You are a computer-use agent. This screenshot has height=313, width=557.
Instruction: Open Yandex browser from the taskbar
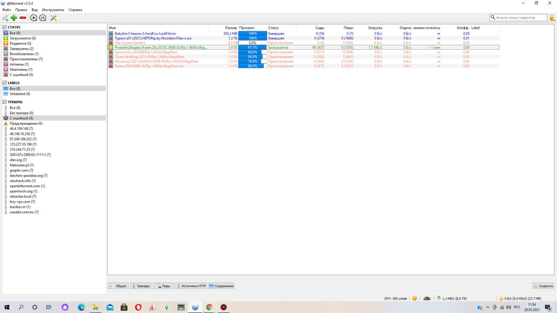pyautogui.click(x=152, y=307)
